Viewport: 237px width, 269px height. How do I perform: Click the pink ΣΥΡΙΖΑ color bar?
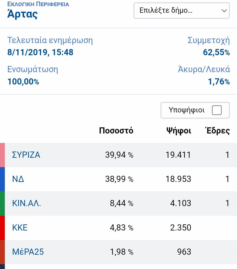point(2,155)
